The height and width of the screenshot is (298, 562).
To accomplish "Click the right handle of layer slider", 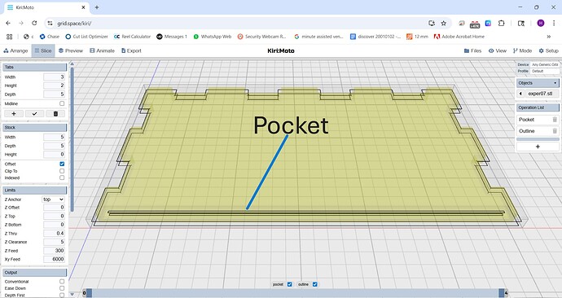I will pyautogui.click(x=502, y=293).
